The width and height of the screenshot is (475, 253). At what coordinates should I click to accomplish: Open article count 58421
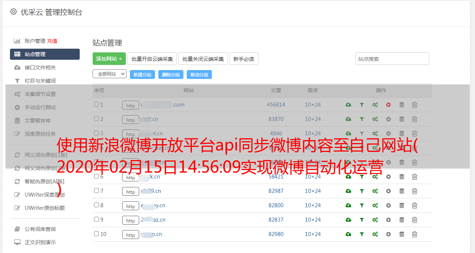tap(276, 177)
